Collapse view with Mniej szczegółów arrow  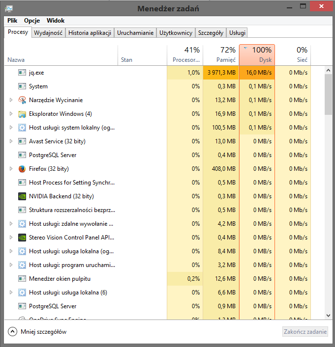coord(12,331)
